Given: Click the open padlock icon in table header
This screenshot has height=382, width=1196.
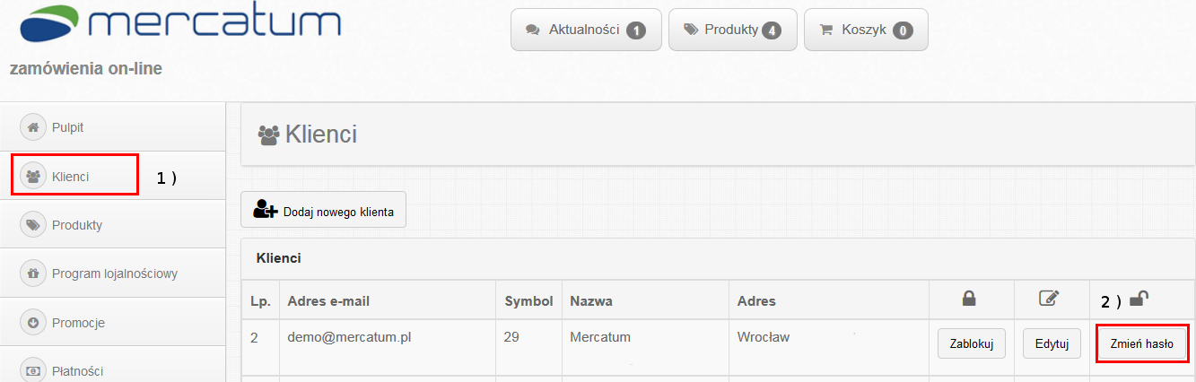Looking at the screenshot, I should coord(1140,300).
